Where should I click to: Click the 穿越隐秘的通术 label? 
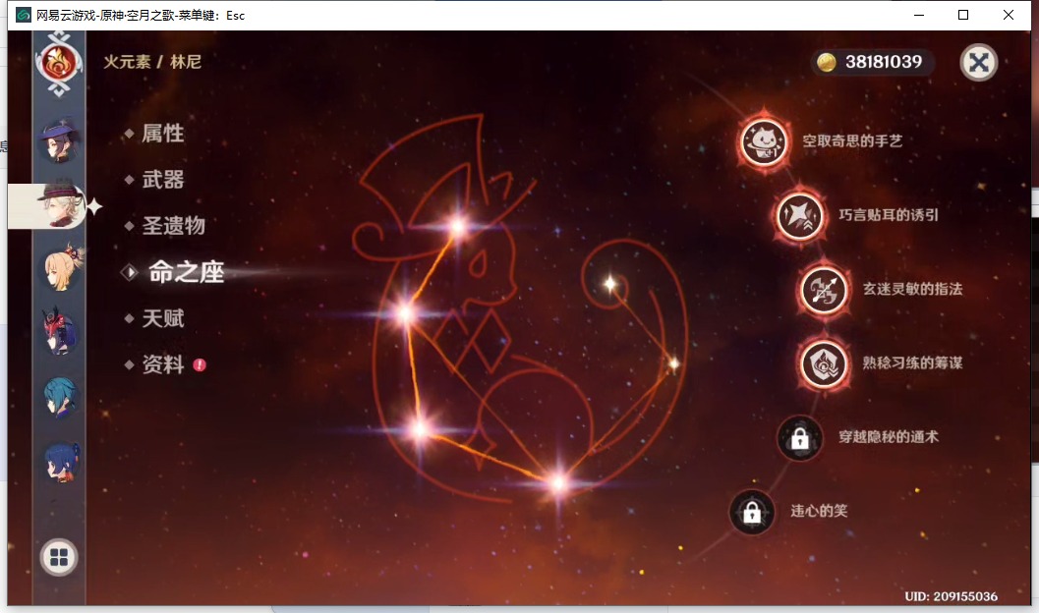889,437
